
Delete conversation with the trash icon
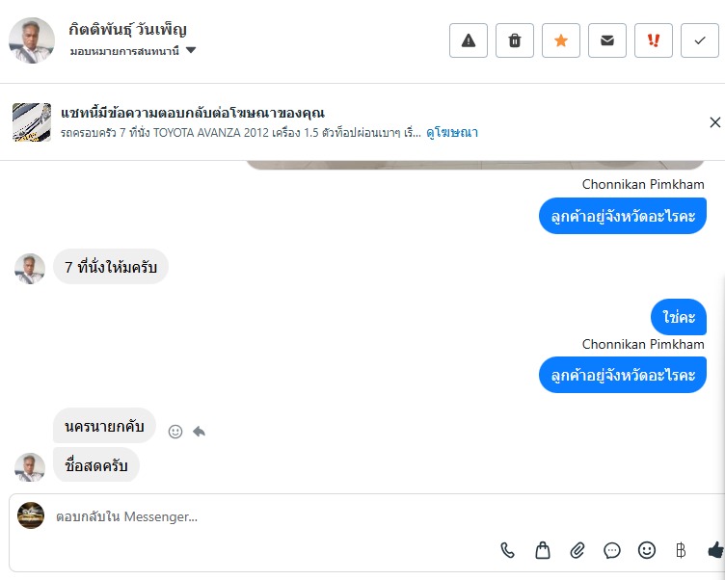pyautogui.click(x=515, y=40)
